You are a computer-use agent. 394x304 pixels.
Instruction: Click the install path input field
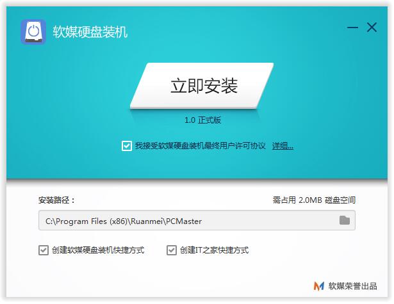pyautogui.click(x=197, y=220)
